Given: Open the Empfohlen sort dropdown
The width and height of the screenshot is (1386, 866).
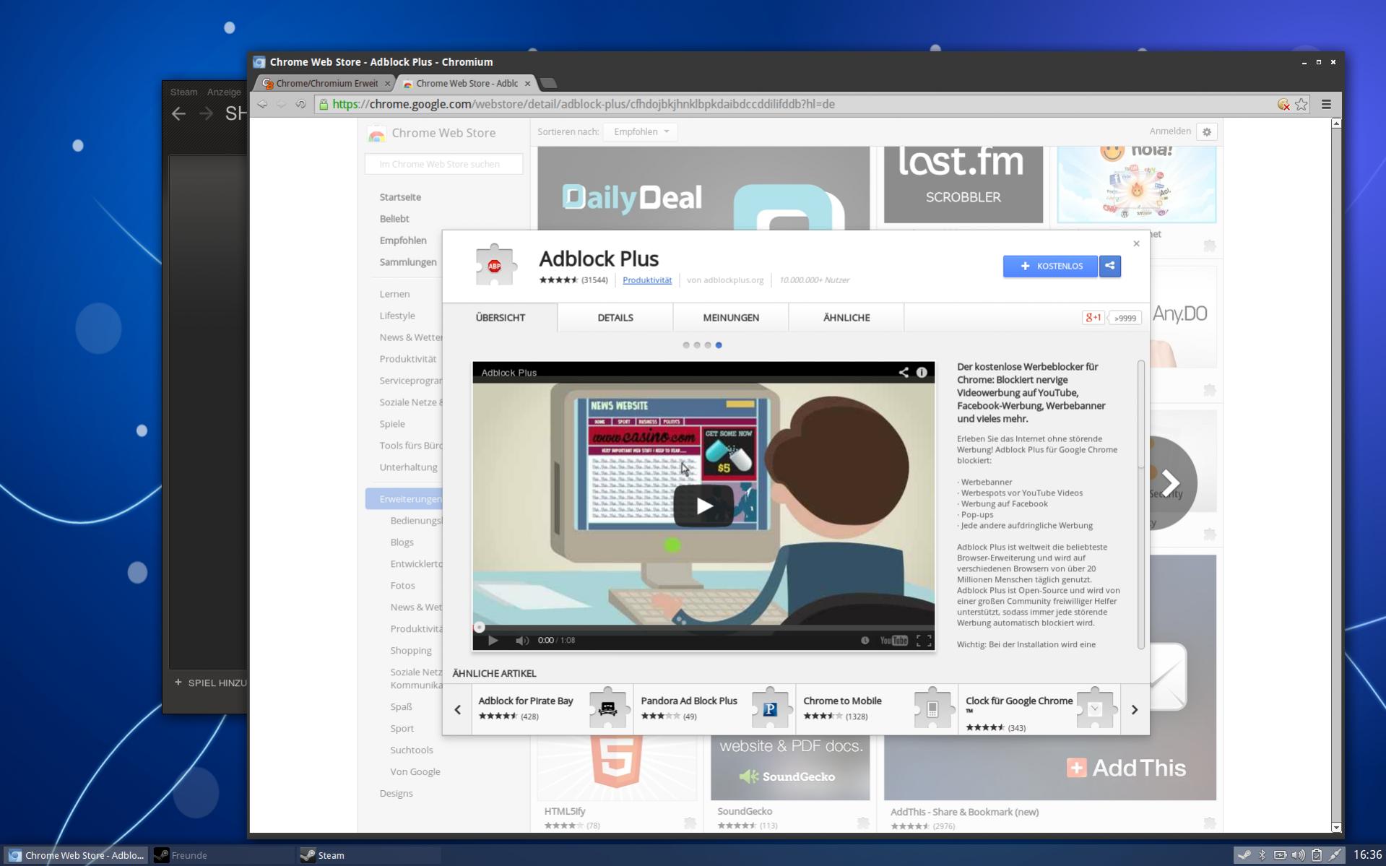Looking at the screenshot, I should pos(641,131).
